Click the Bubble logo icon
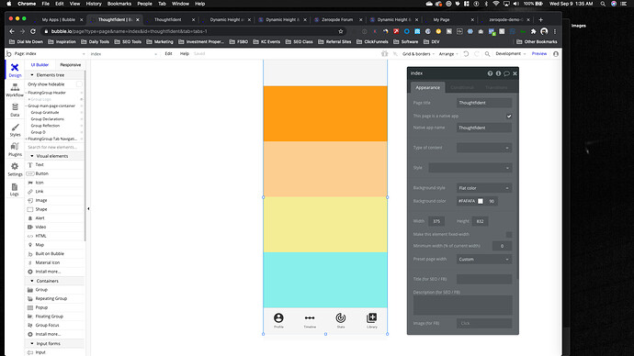Viewport: 634px width, 356px height. coord(8,54)
